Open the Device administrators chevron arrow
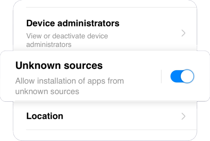 click(183, 33)
